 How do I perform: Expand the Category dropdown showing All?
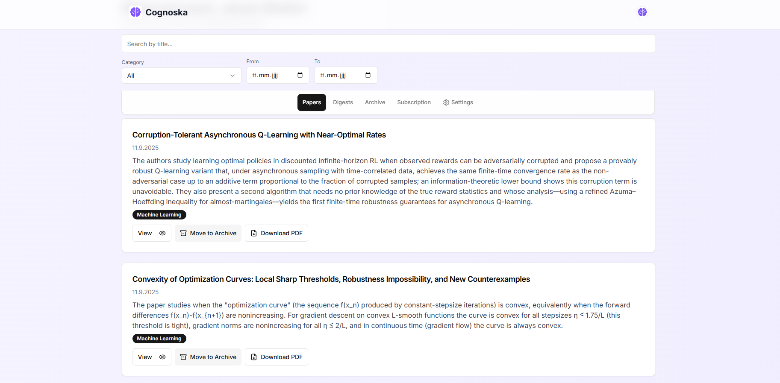(x=181, y=76)
